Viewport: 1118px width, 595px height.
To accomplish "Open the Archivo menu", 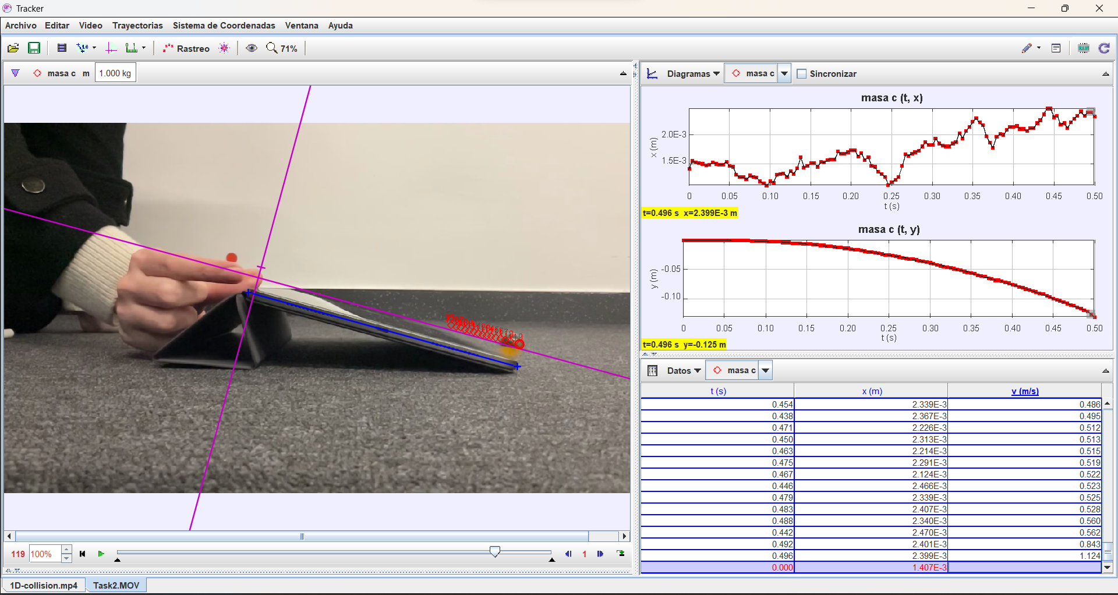I will 21,26.
